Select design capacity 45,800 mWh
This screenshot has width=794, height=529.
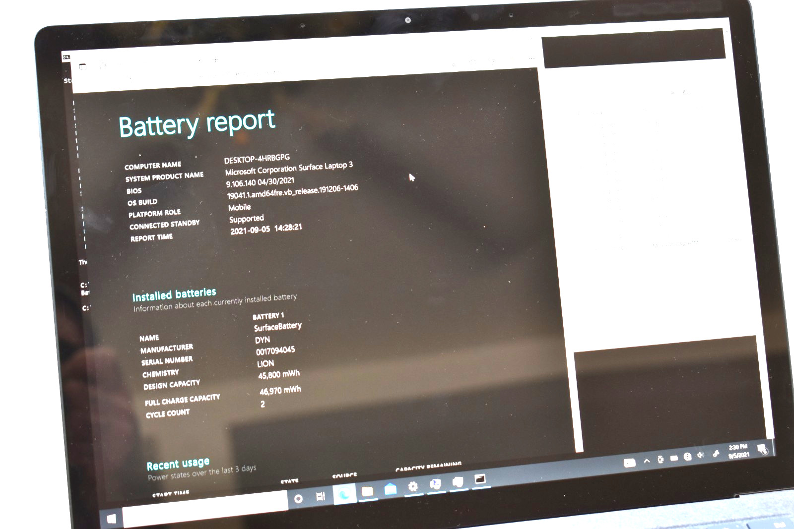coord(278,375)
